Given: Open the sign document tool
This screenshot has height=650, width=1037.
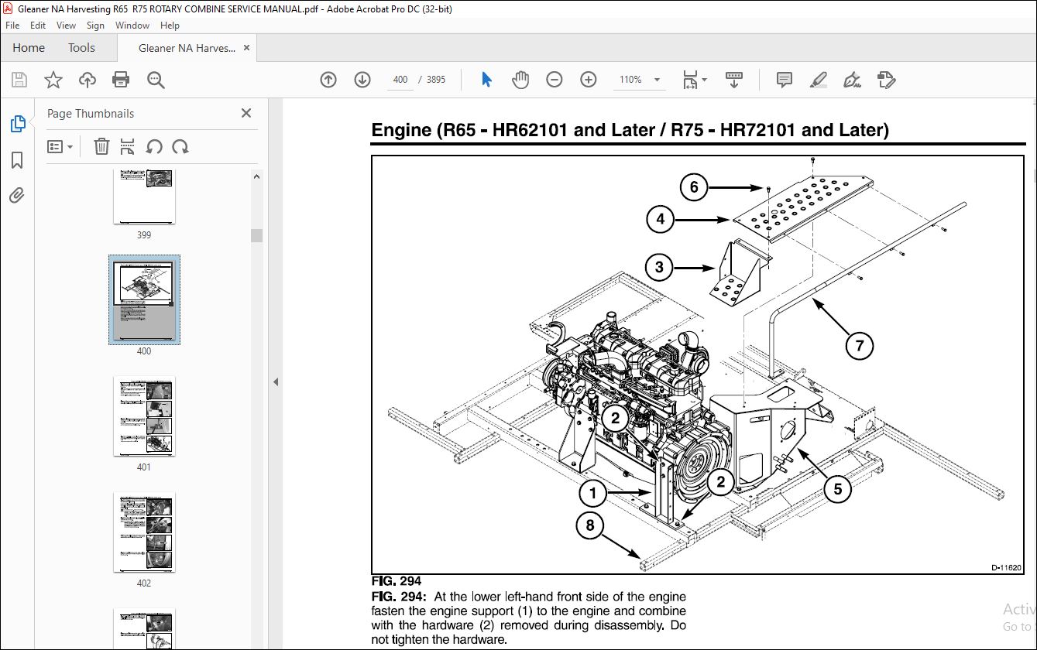Looking at the screenshot, I should click(x=852, y=80).
